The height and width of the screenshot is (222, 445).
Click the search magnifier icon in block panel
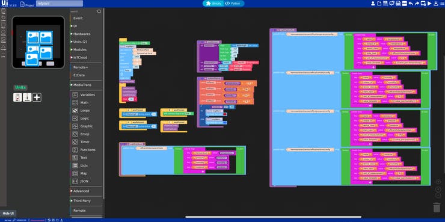click(x=99, y=11)
